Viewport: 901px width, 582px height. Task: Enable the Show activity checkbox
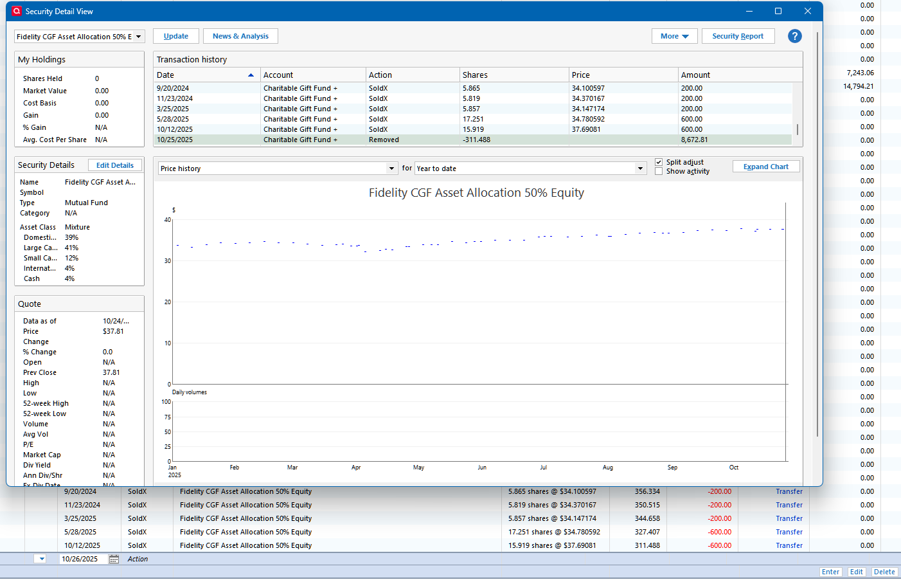659,171
